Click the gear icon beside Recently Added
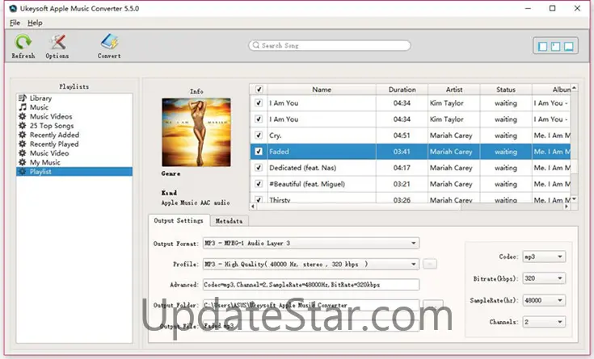Viewport: 594px width, 359px height. click(23, 135)
